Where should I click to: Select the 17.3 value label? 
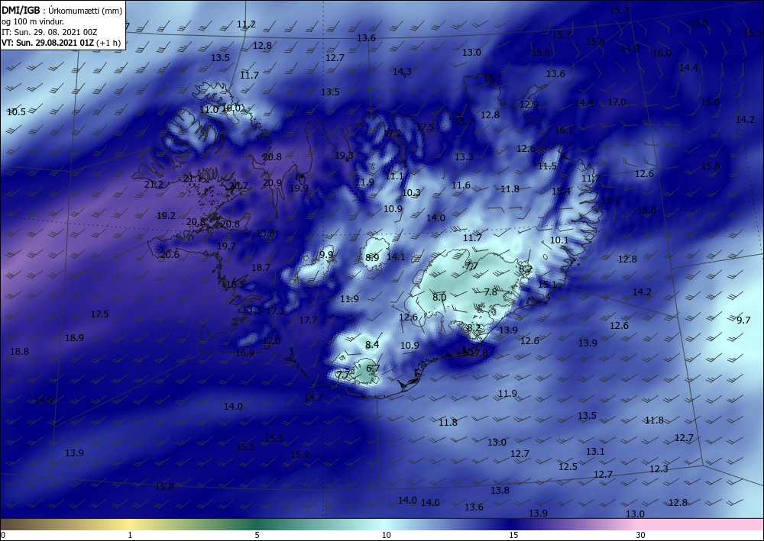click(275, 311)
